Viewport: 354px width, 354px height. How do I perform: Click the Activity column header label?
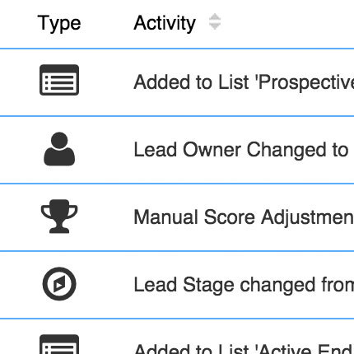click(165, 23)
